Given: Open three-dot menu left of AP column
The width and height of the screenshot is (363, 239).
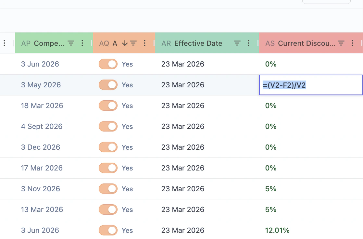Looking at the screenshot, I should tap(5, 43).
